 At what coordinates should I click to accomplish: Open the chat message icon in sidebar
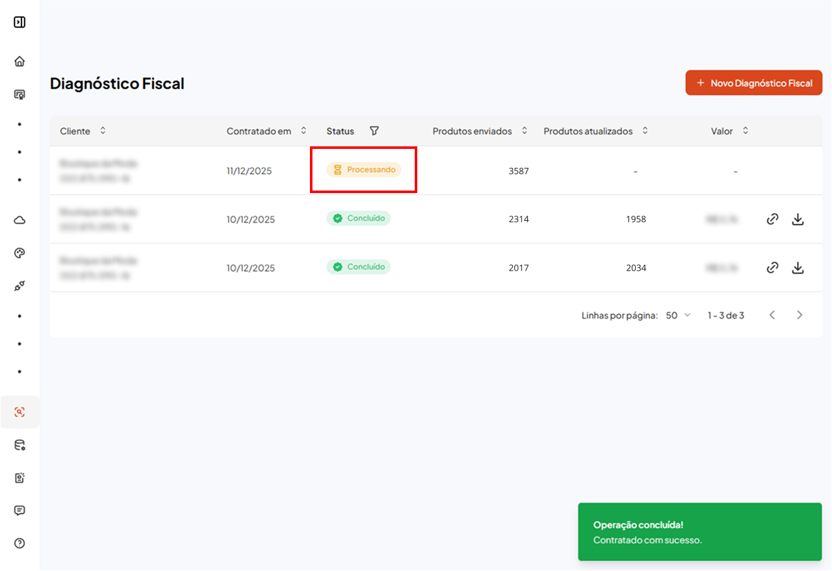(x=20, y=510)
